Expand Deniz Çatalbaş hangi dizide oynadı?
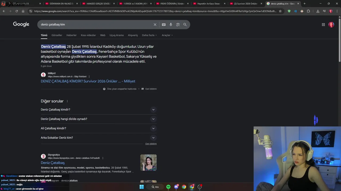 click(x=99, y=119)
